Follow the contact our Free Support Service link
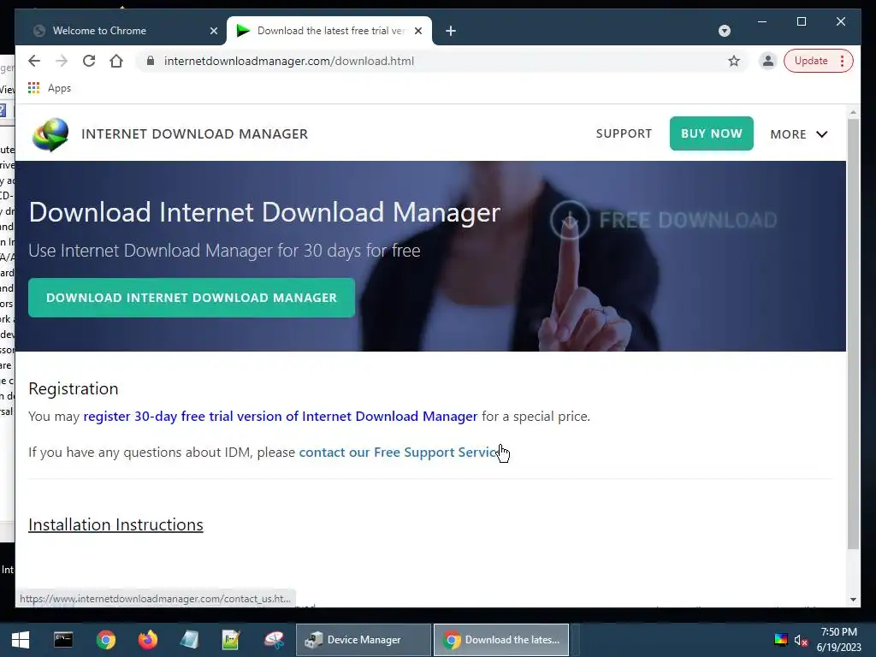The height and width of the screenshot is (657, 876). [x=402, y=452]
